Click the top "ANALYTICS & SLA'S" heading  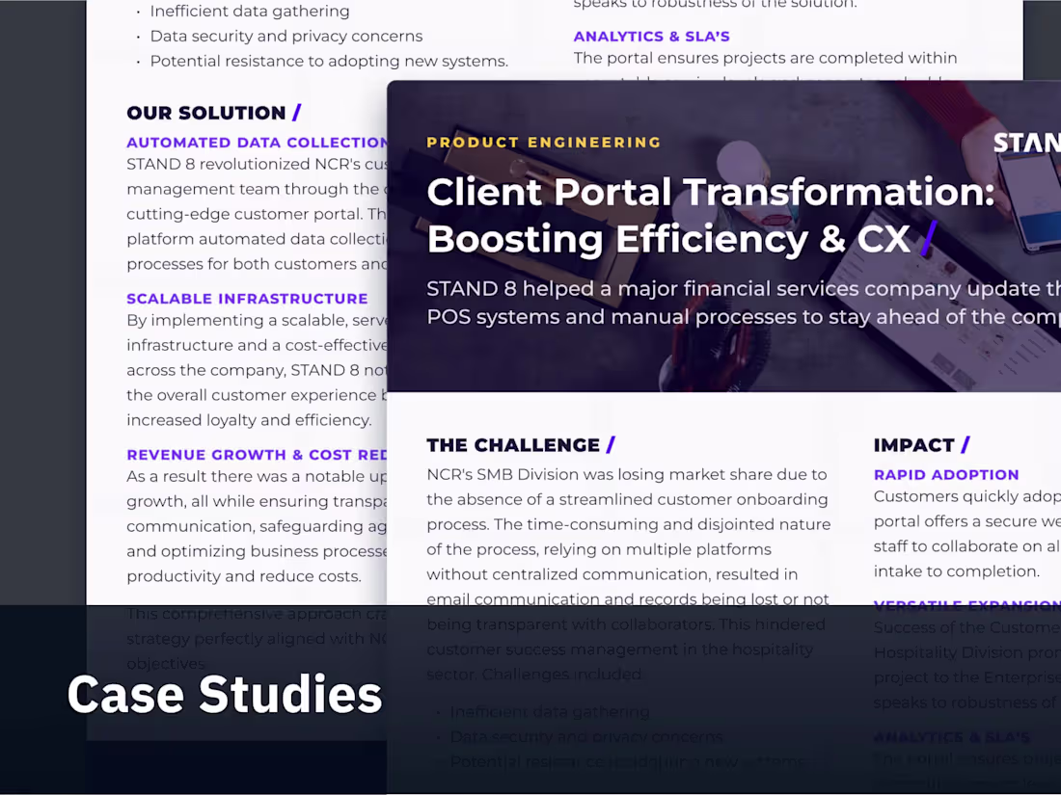point(652,36)
